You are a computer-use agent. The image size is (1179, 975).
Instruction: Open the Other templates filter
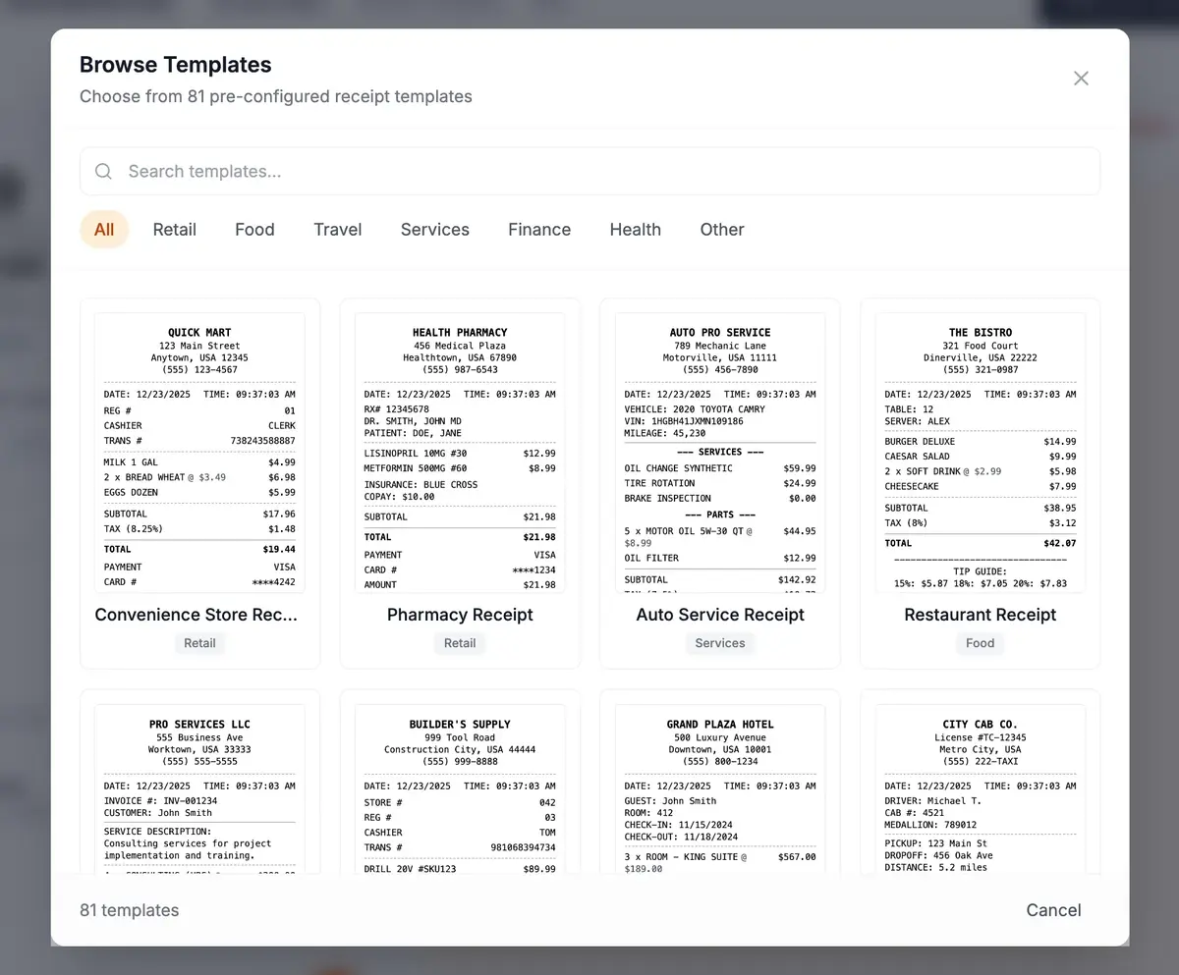click(721, 229)
